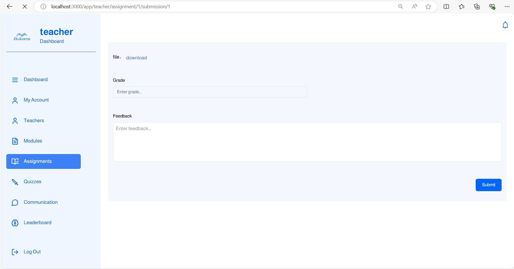Click the Quizzes pencil icon
This screenshot has height=269, width=514.
click(15, 182)
